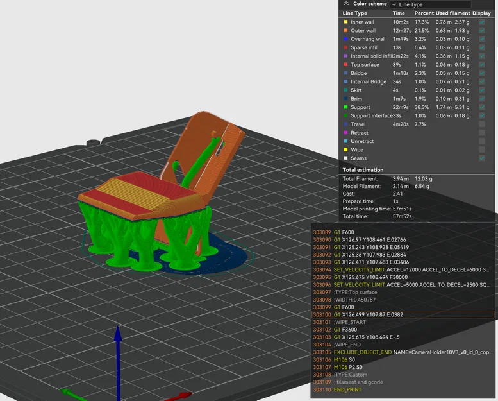Click the Bridge color swatch

click(x=345, y=73)
